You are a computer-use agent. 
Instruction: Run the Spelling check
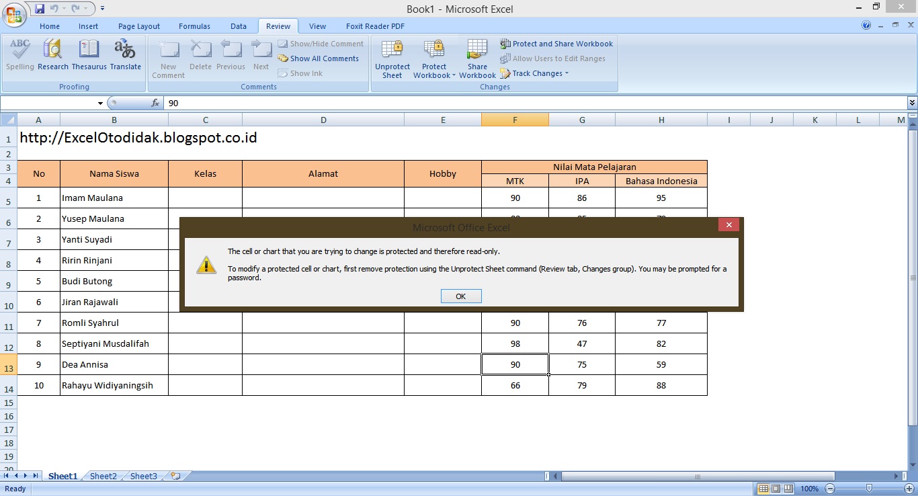coord(20,55)
